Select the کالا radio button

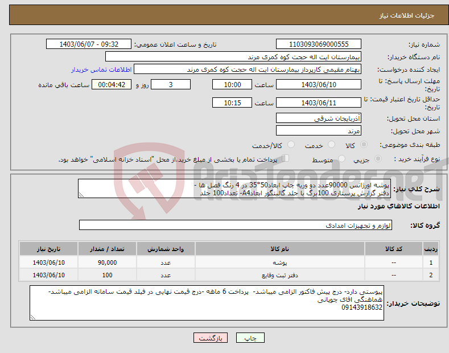tap(364, 145)
